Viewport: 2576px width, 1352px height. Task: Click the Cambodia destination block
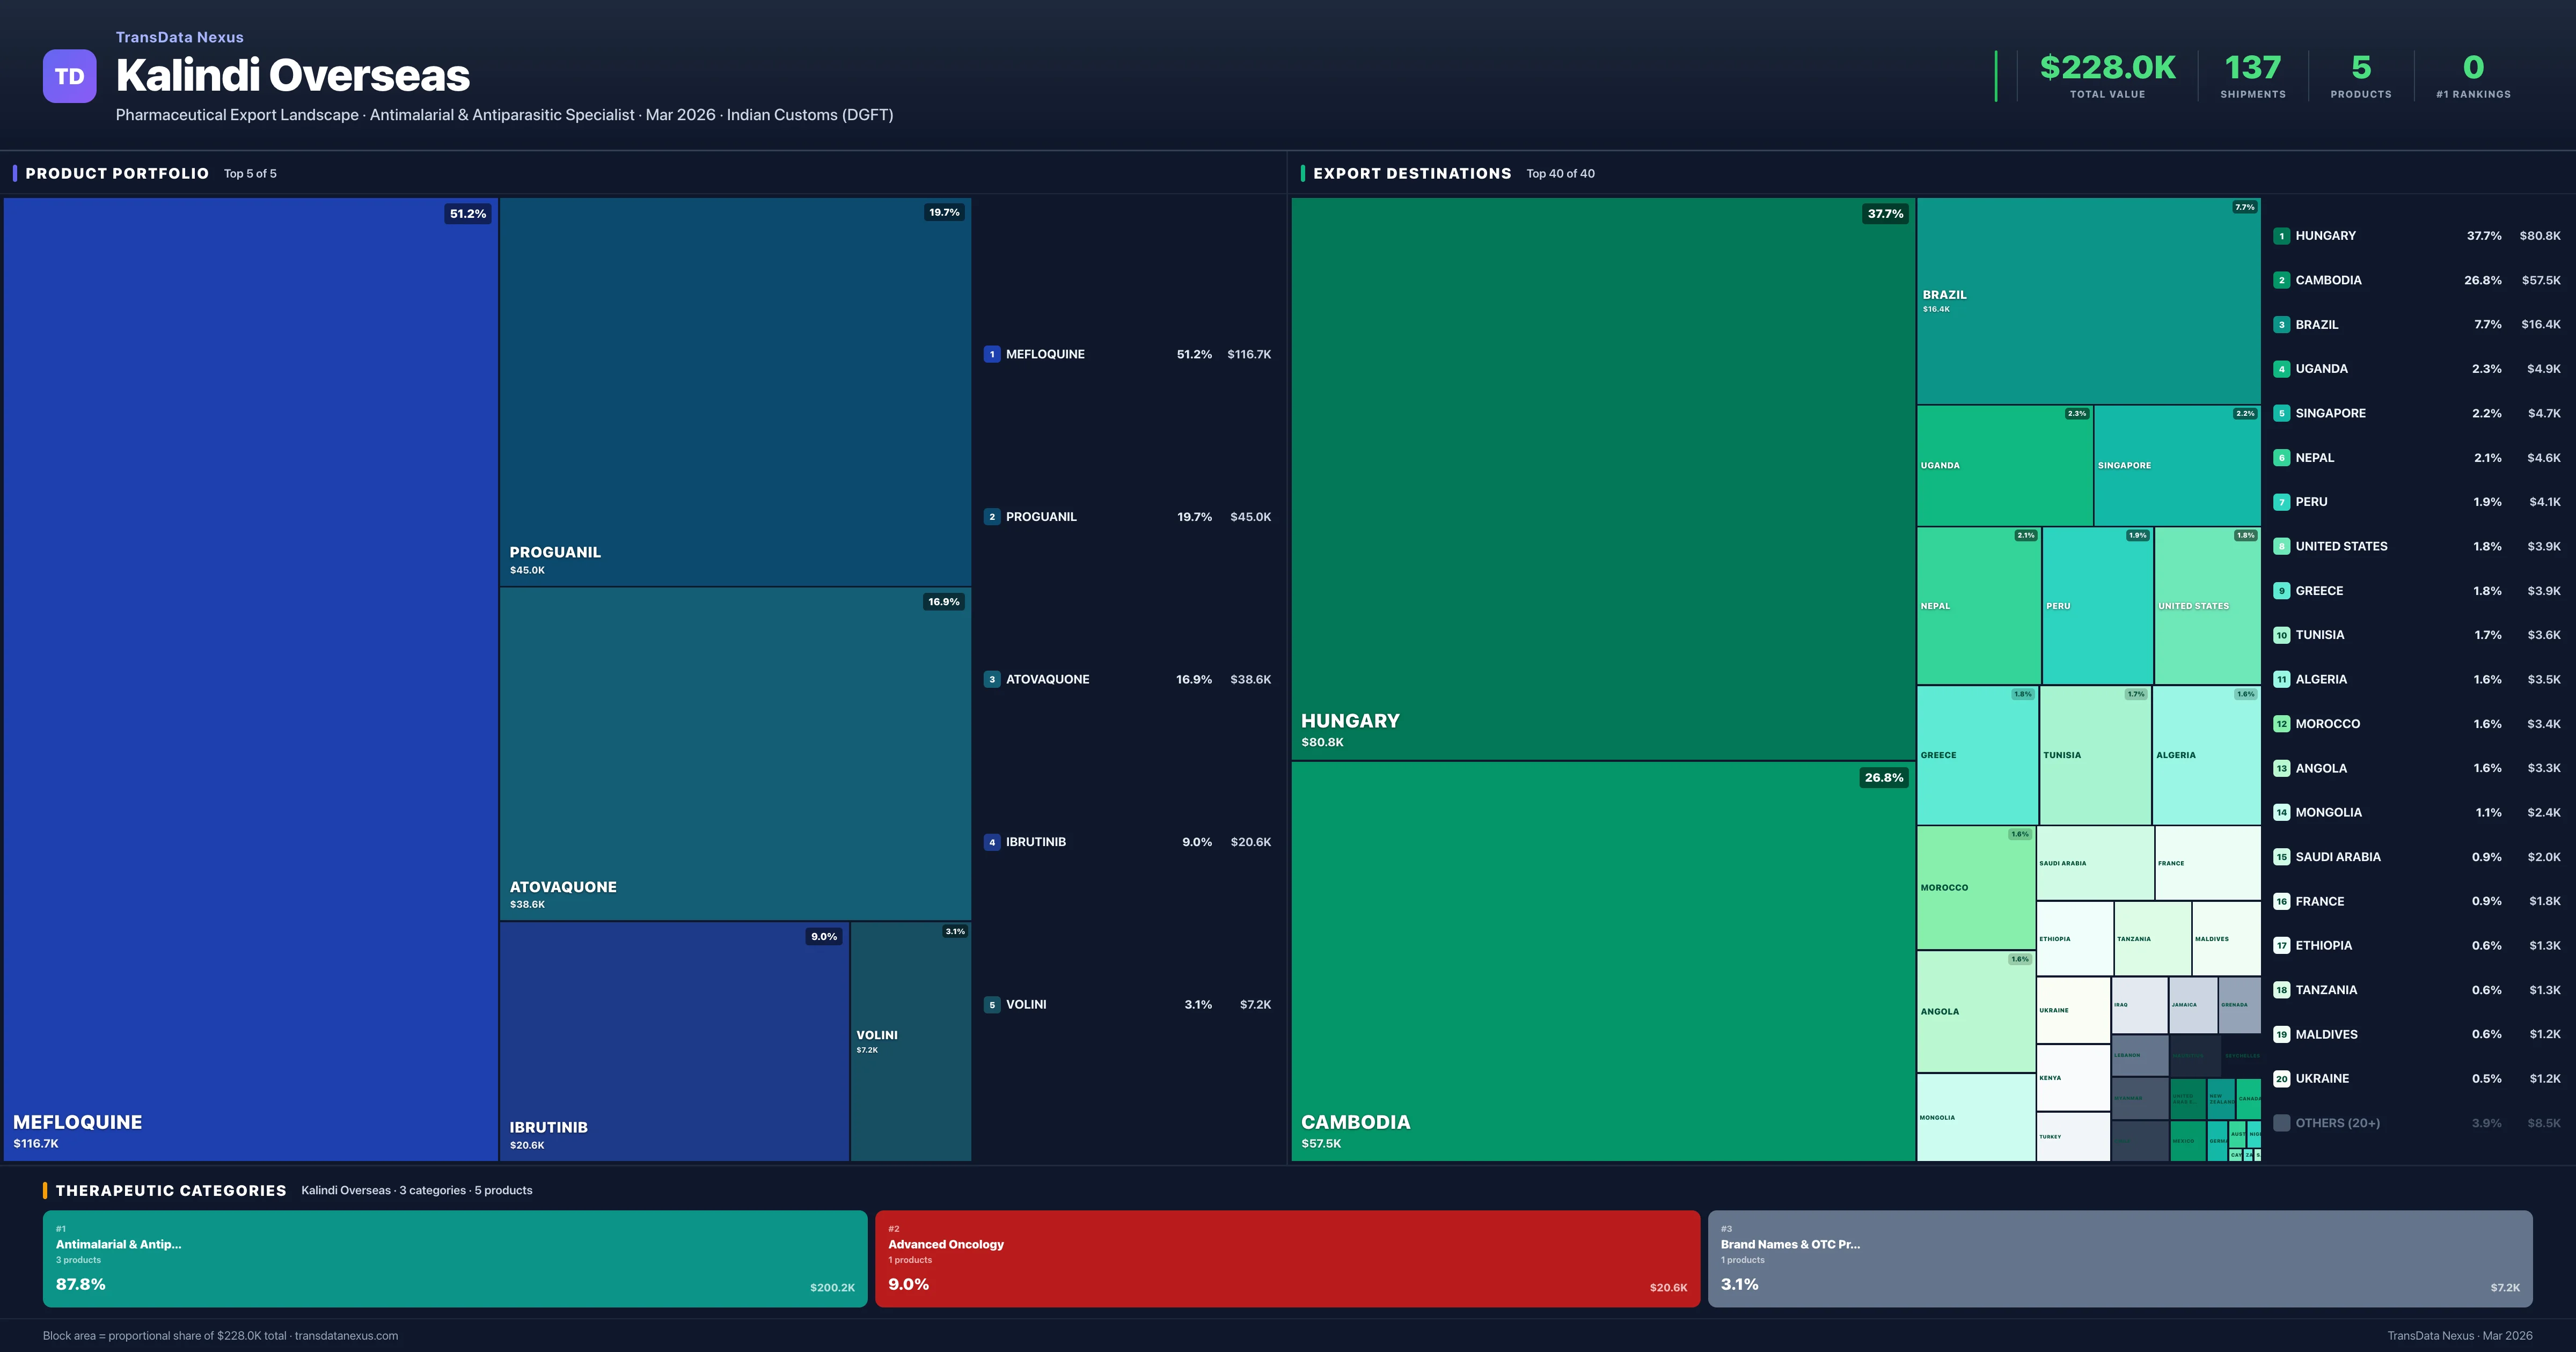(x=1602, y=960)
